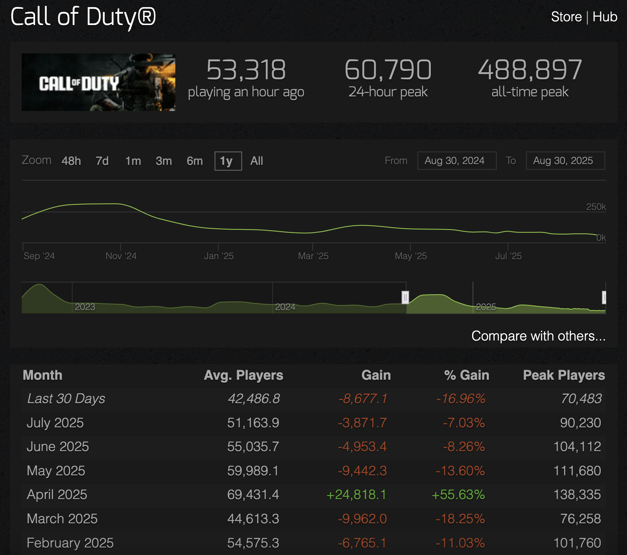The height and width of the screenshot is (555, 627).
Task: Click the To date field Aug 30, 2025
Action: [x=565, y=161]
